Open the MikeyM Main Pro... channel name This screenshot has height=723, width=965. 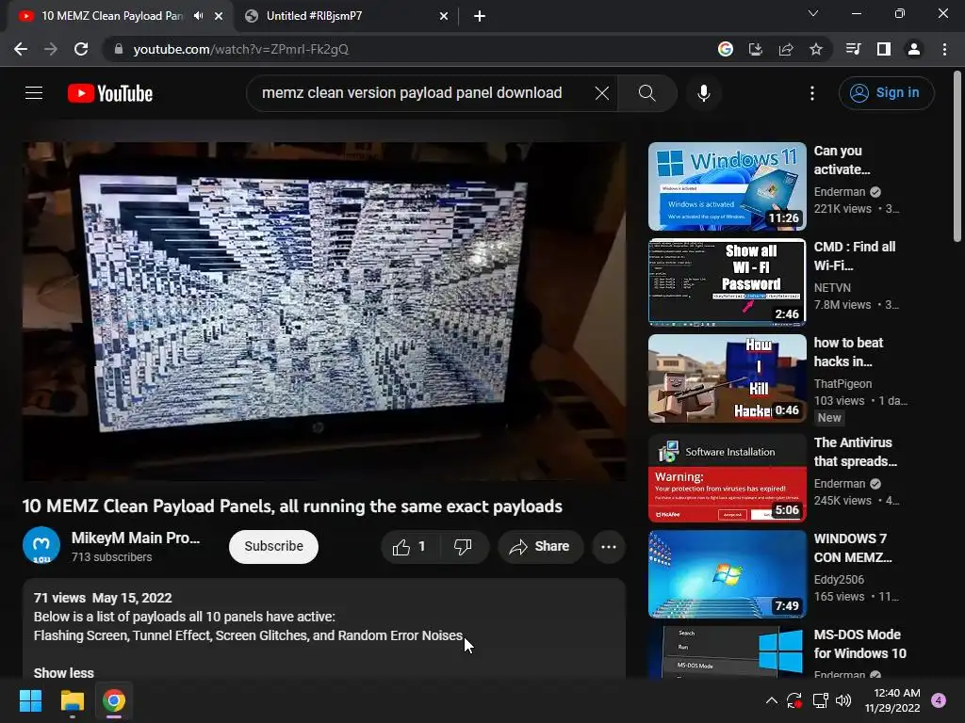click(x=136, y=538)
